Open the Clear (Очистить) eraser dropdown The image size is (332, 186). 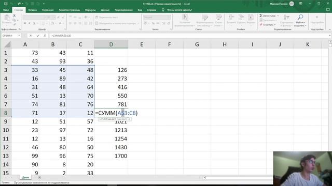[x=268, y=25]
